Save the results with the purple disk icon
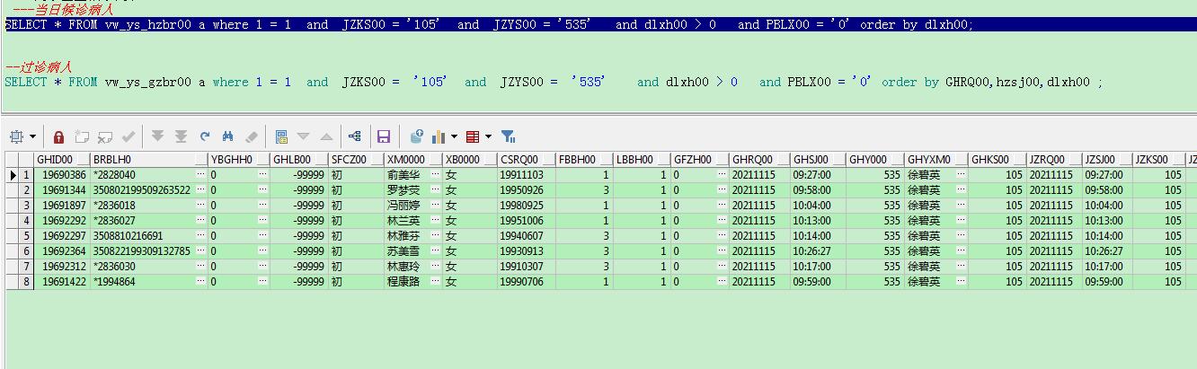The image size is (1197, 369). point(384,136)
